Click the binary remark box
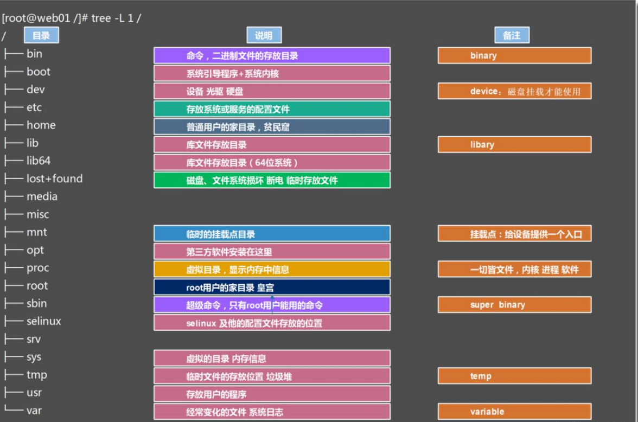The width and height of the screenshot is (638, 422). 514,55
